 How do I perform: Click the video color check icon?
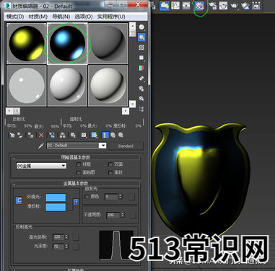click(141, 68)
